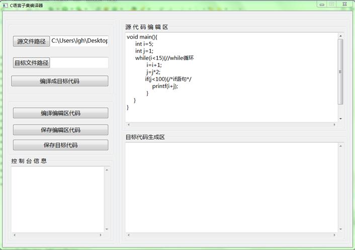The image size is (355, 250).
Task: Click the line "int j=1;"
Action: 144,51
